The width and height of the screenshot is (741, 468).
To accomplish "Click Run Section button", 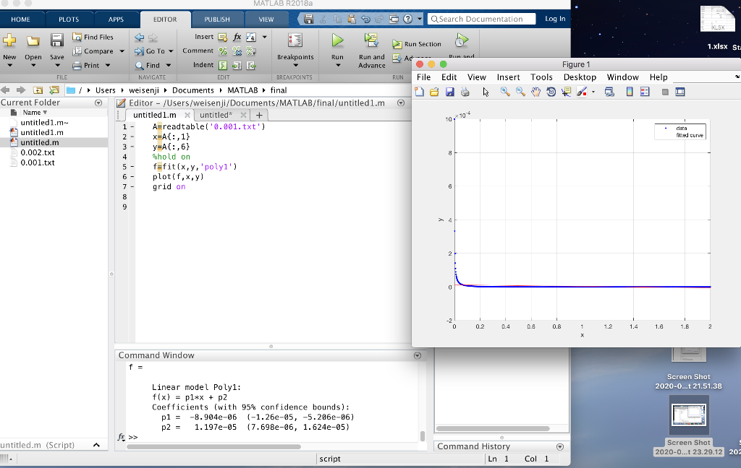I will pyautogui.click(x=417, y=44).
